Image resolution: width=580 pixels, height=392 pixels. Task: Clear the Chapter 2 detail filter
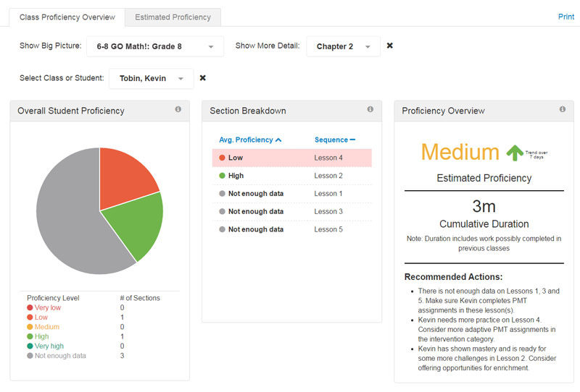[x=390, y=46]
